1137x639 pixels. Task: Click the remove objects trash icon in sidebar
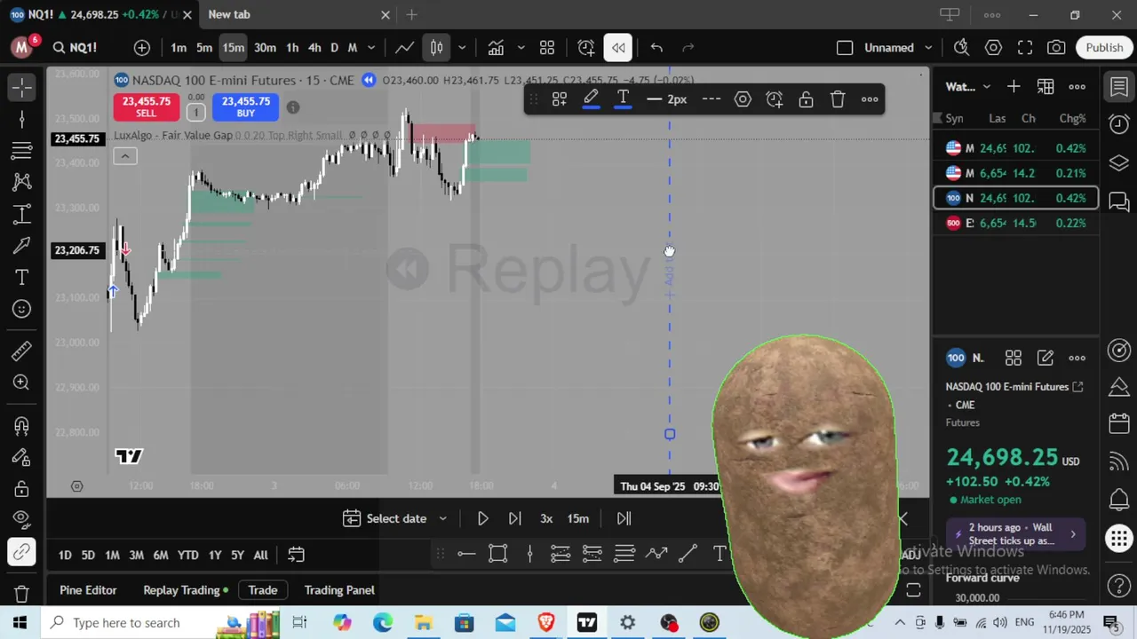(x=22, y=594)
